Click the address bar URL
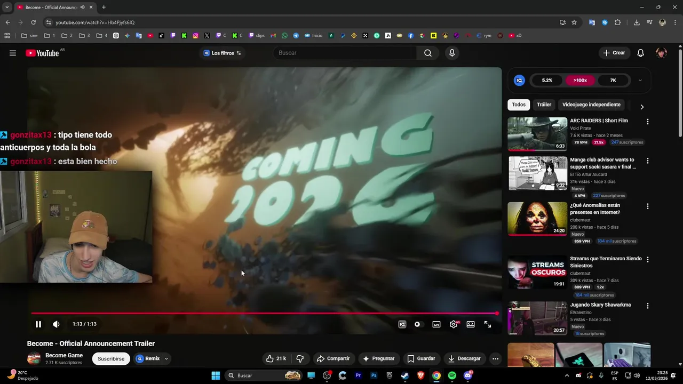The width and height of the screenshot is (683, 384). (95, 22)
